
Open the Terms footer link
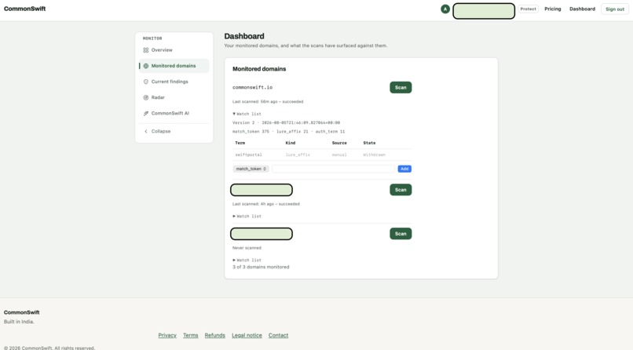pyautogui.click(x=191, y=335)
